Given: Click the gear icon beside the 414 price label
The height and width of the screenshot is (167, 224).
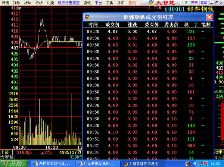Looking at the screenshot, I should tap(19, 8).
